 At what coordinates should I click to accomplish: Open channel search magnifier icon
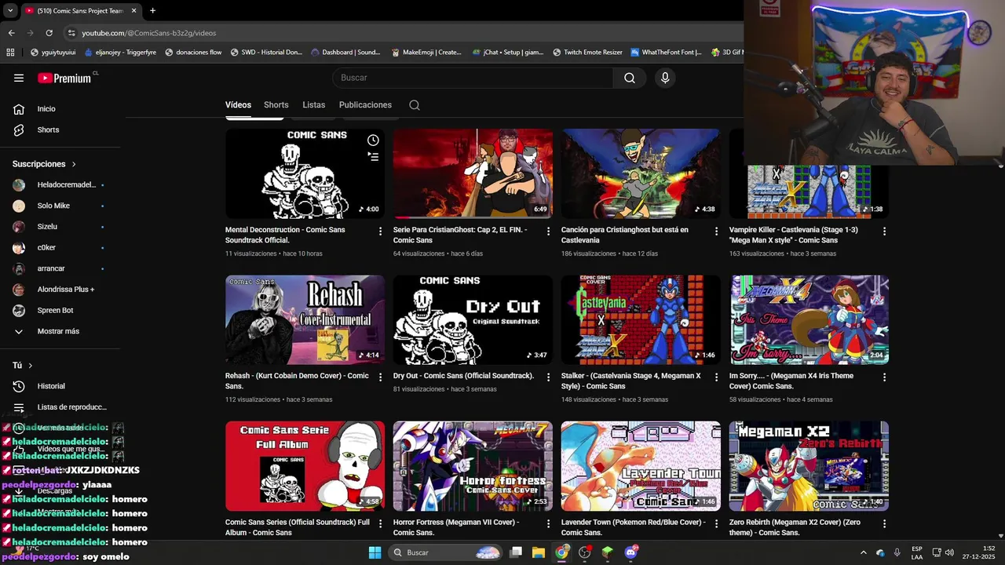coord(415,105)
